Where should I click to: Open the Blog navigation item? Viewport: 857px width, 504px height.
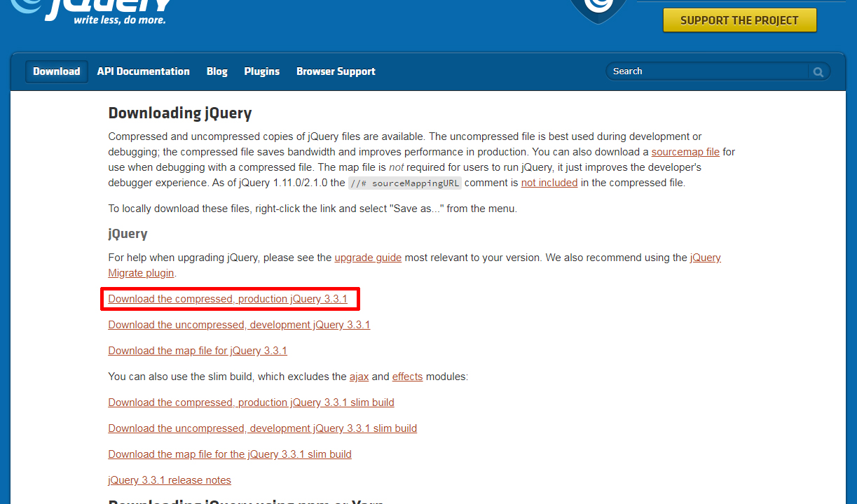pos(217,71)
